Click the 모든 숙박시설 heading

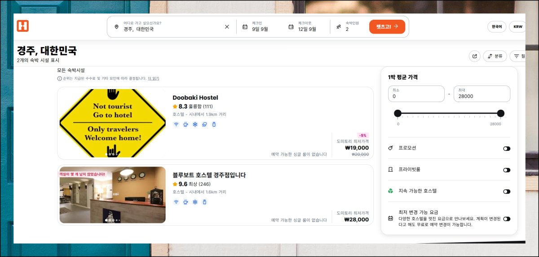[71, 70]
